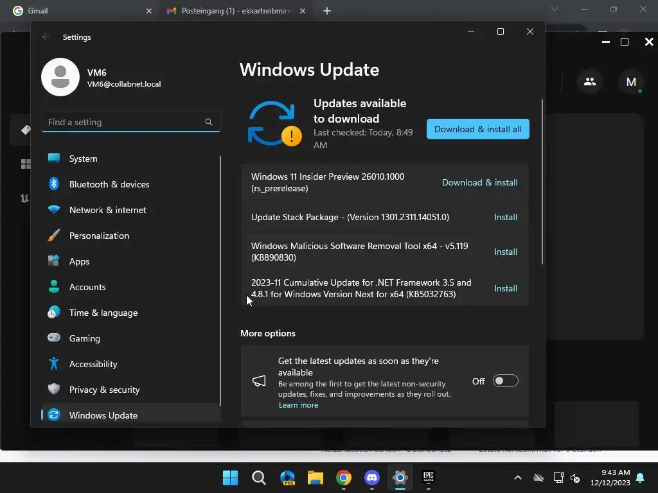Click the Windows Update sidebar icon
Viewport: 658px width, 493px height.
[x=54, y=415]
